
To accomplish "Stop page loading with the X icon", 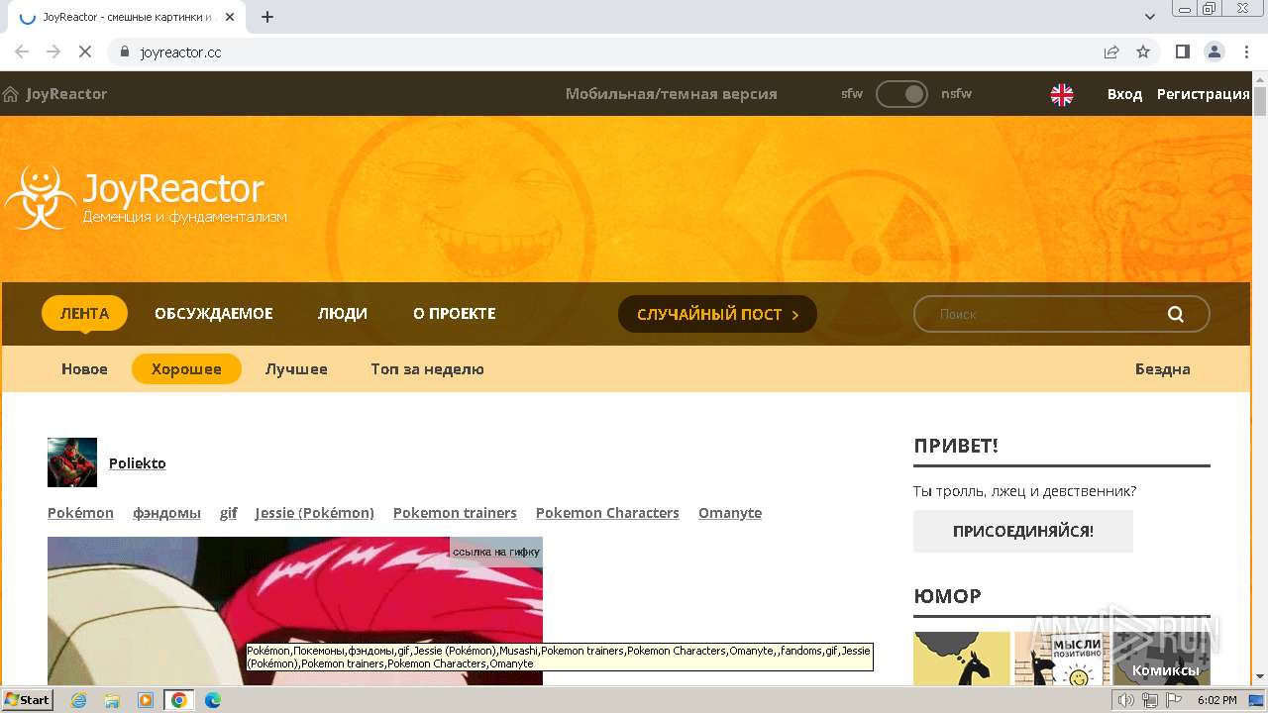I will [85, 51].
